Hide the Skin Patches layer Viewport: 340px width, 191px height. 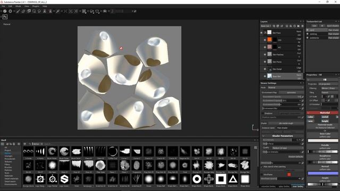[265, 55]
